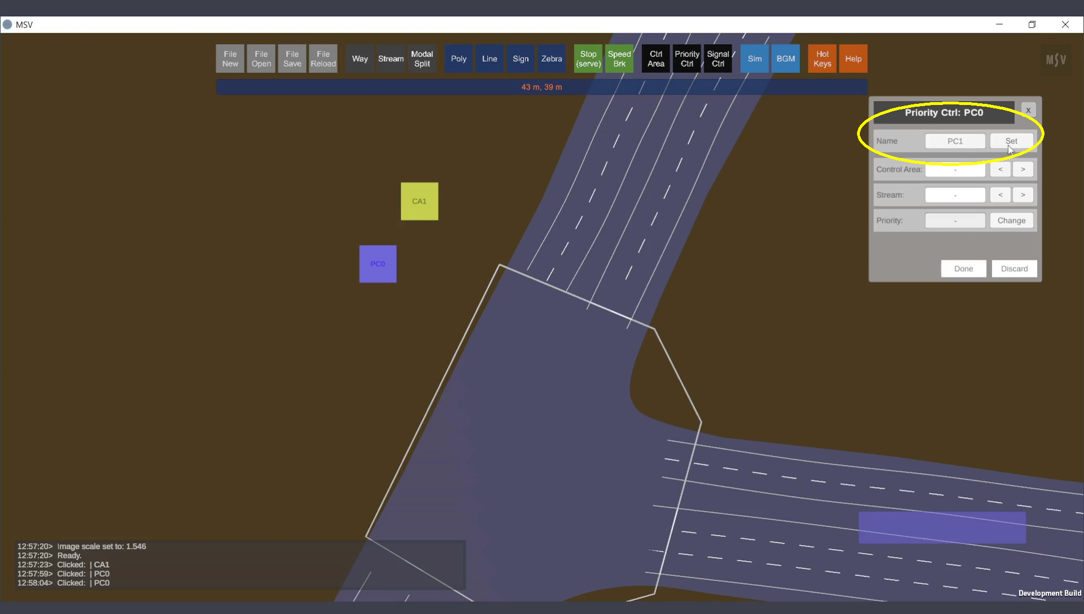Click the File Save toolbar button
This screenshot has height=614, width=1084.
coord(292,59)
